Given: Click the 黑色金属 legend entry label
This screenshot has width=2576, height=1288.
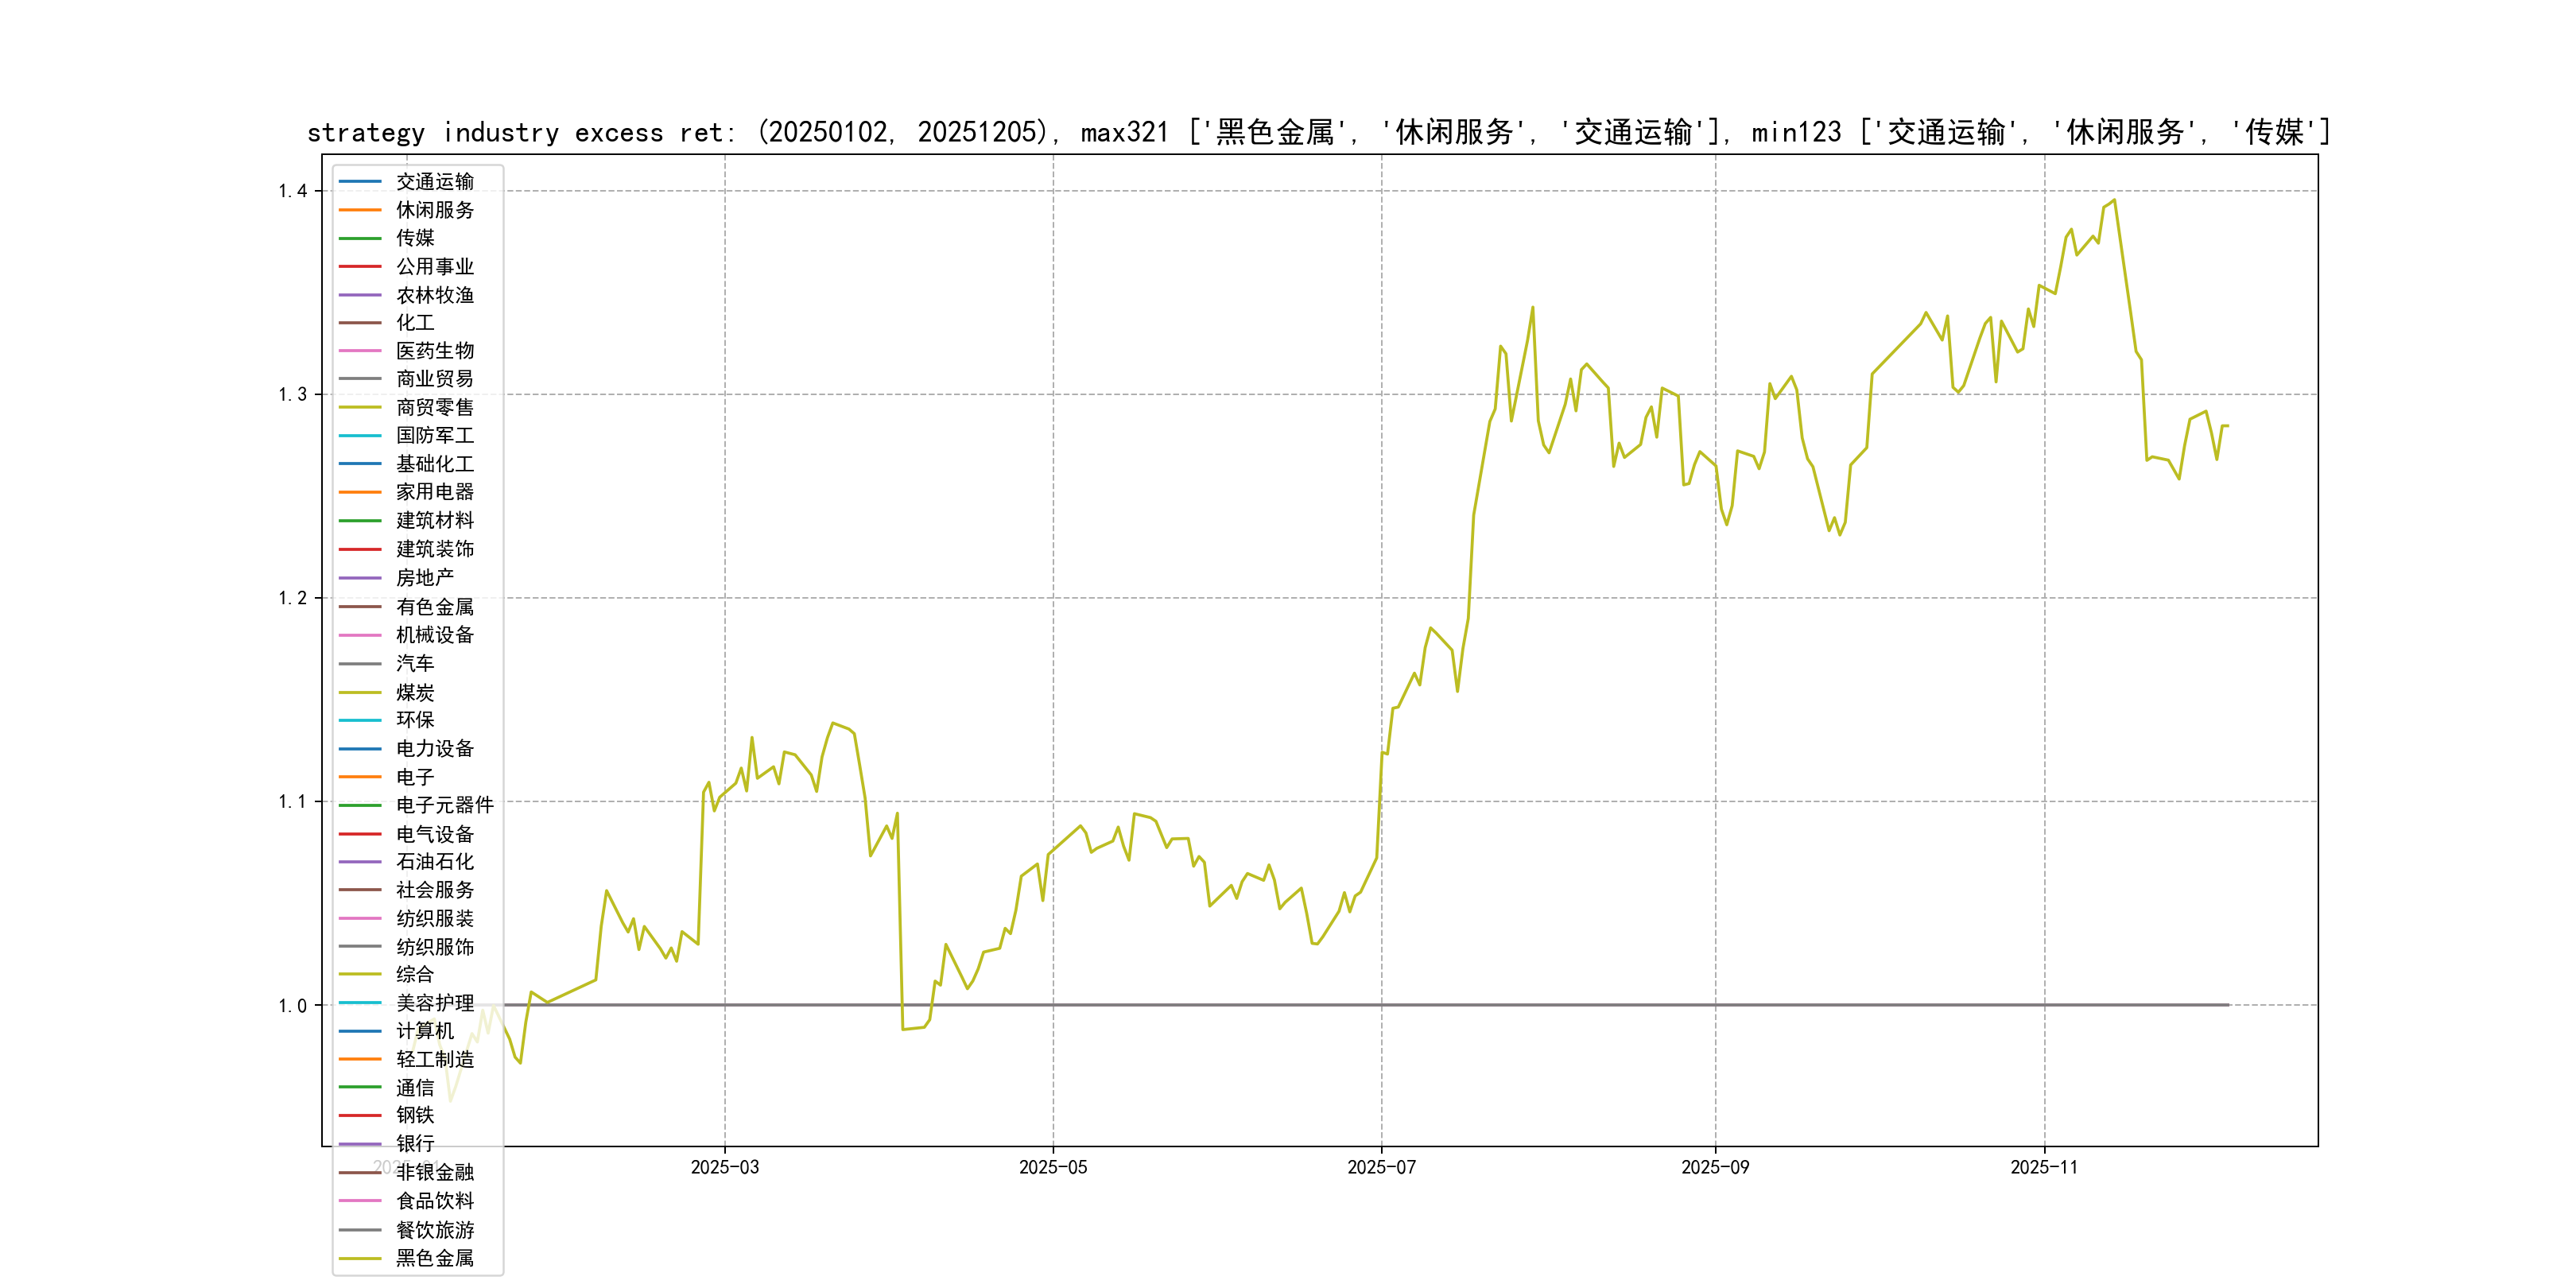Looking at the screenshot, I should [434, 1258].
